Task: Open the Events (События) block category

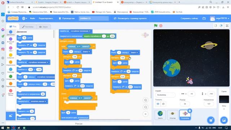Action: coord(10,56)
